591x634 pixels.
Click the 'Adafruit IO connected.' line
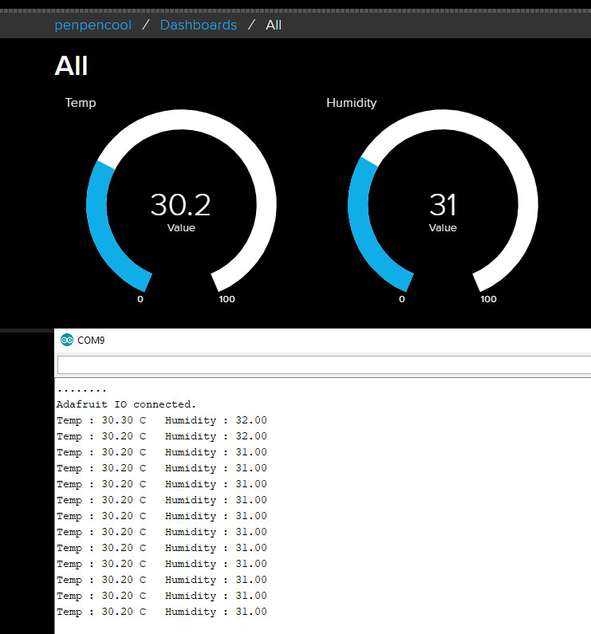(126, 404)
